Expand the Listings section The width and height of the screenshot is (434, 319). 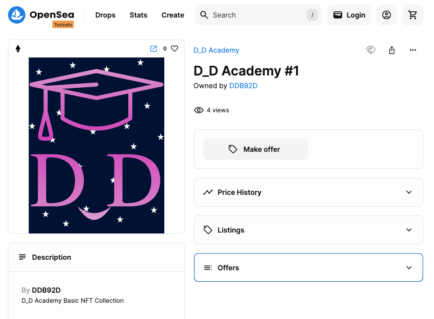click(308, 230)
